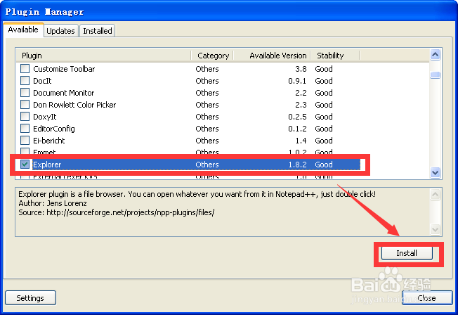Viewport: 458px width, 315px height.
Task: Select the Explorer plugin name
Action: (47, 165)
